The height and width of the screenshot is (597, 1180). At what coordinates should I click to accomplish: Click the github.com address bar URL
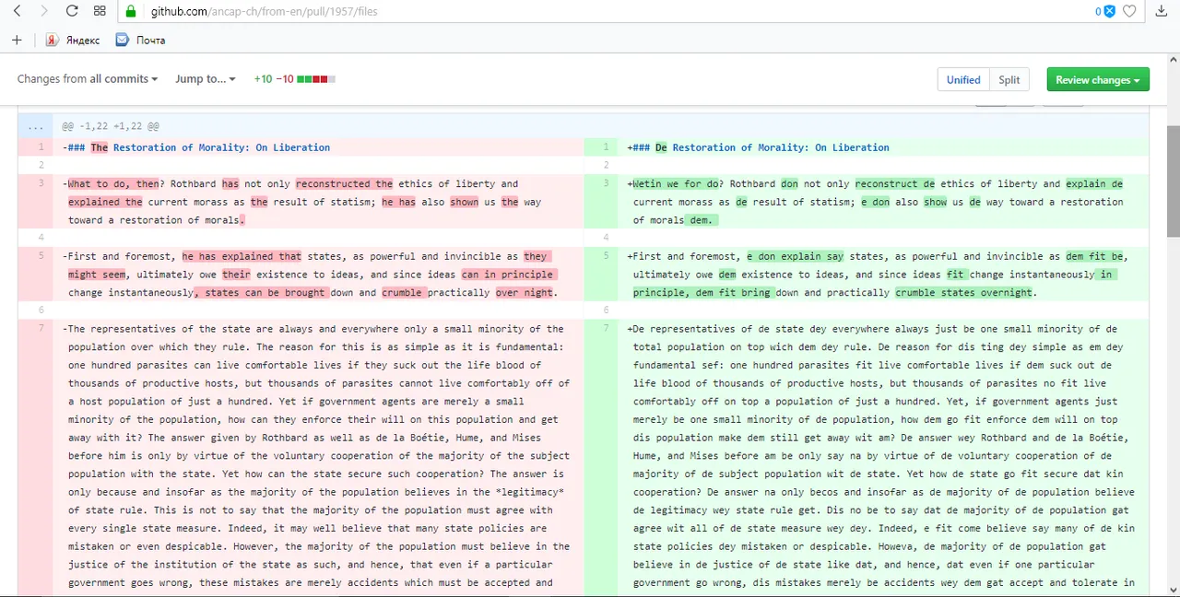(x=264, y=11)
